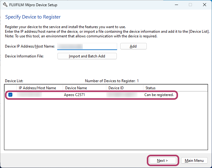Click Import and Batch Add button
This screenshot has width=212, height=168.
pos(87,56)
